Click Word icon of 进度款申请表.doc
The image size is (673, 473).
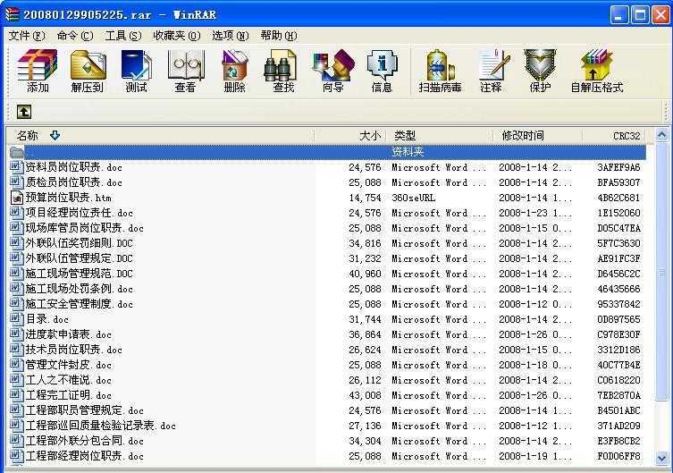[x=16, y=334]
